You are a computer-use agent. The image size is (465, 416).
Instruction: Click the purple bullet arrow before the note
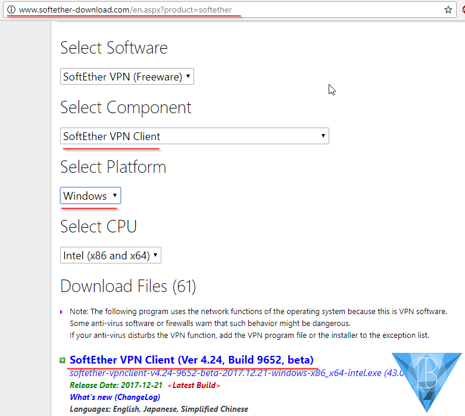[x=61, y=312]
